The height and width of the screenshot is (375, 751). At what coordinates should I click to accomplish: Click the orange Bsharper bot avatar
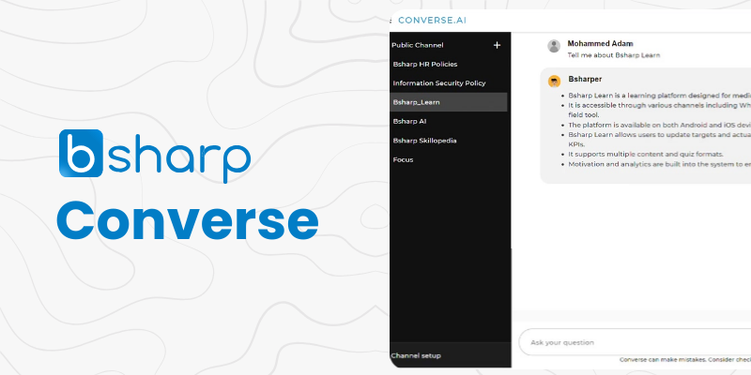pos(554,82)
